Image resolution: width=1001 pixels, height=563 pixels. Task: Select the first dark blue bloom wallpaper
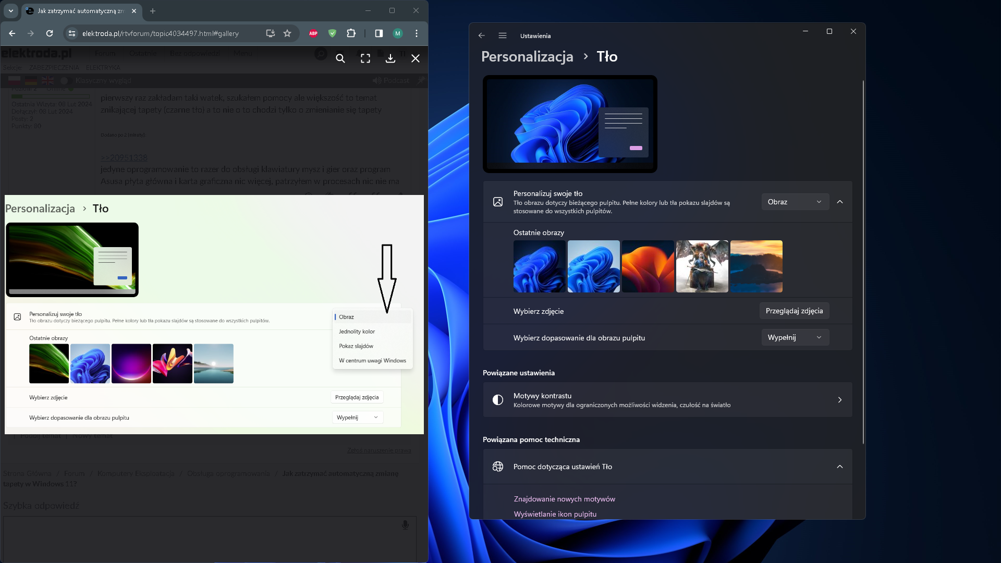(540, 266)
